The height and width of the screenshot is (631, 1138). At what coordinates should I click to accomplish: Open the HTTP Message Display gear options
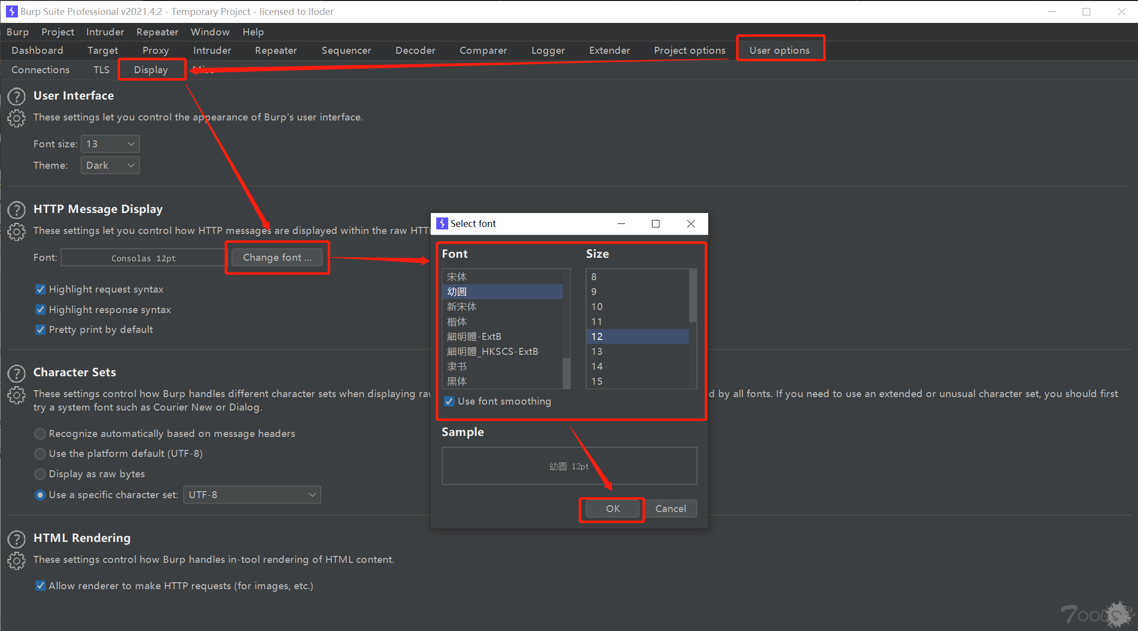tap(16, 232)
